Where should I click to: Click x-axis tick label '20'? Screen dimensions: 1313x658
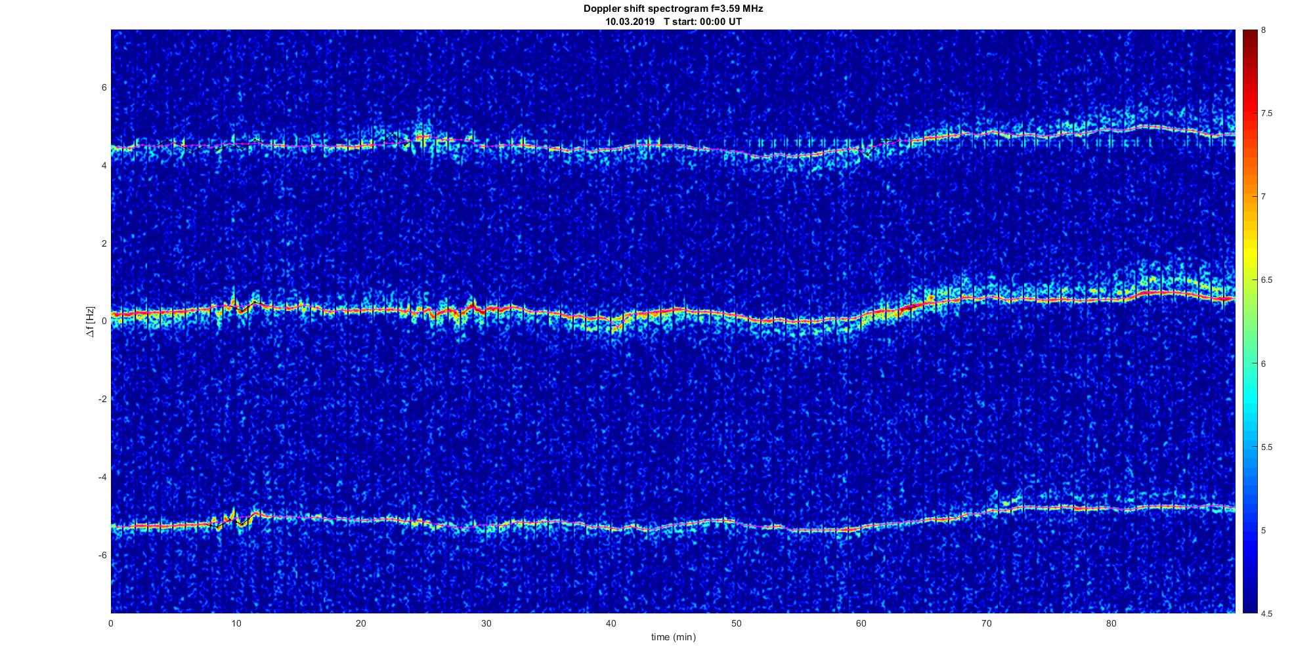(x=361, y=623)
